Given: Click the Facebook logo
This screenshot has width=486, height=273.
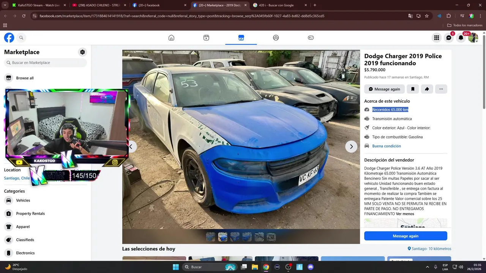Looking at the screenshot, I should (9, 38).
